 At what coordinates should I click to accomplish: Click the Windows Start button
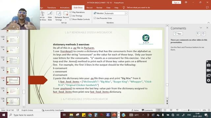point(4,115)
